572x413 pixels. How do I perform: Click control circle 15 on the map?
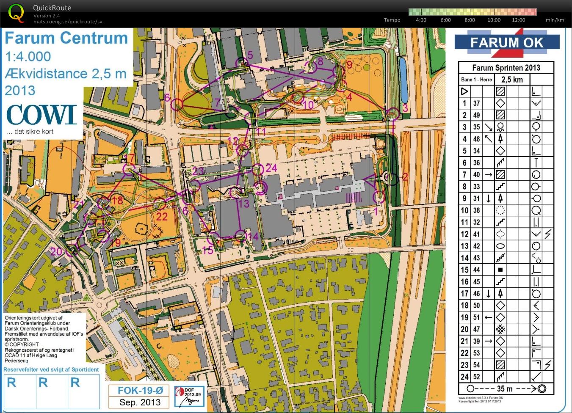(214, 238)
